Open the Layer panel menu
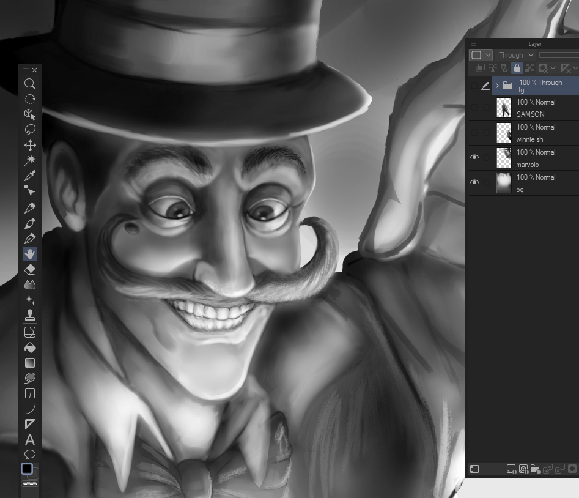Image resolution: width=579 pixels, height=498 pixels. tap(473, 44)
